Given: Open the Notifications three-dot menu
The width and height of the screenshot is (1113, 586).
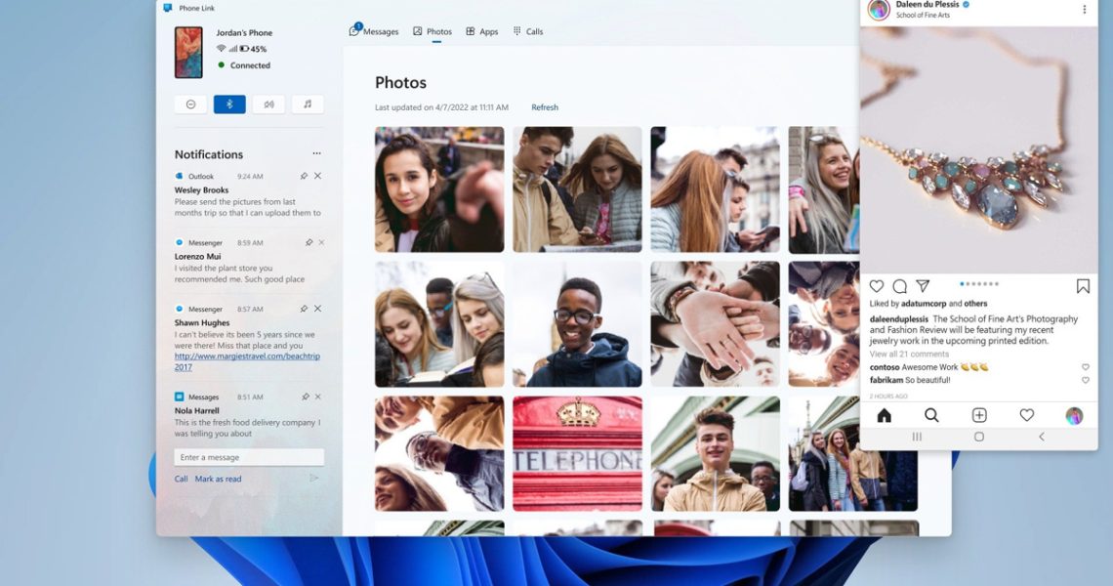Looking at the screenshot, I should [316, 153].
